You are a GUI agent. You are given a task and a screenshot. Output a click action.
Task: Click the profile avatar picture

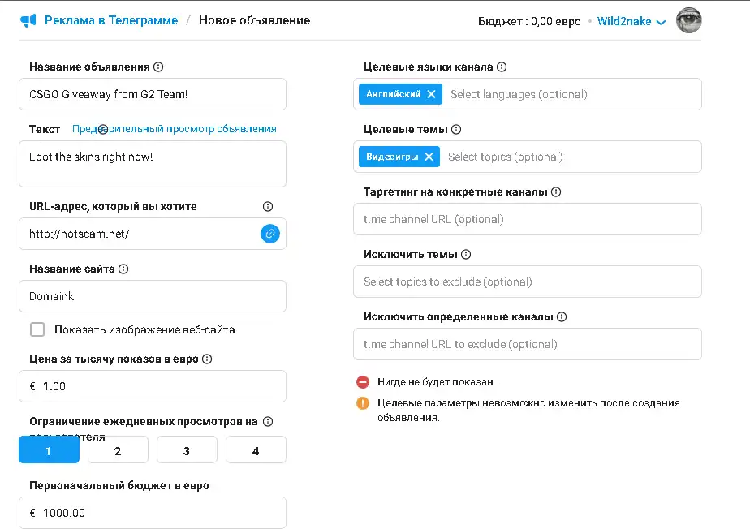click(x=688, y=21)
